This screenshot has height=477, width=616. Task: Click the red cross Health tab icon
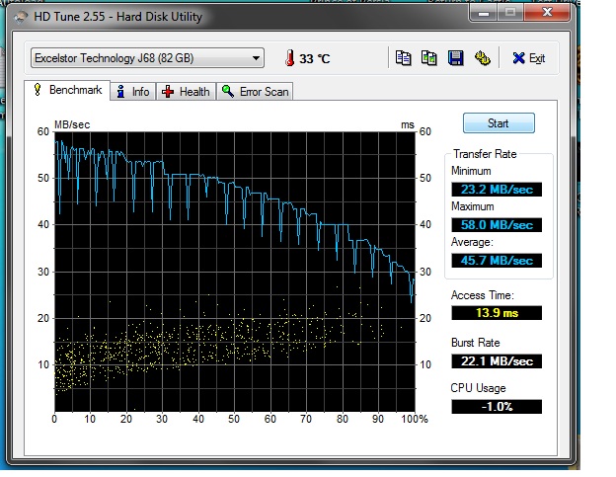pyautogui.click(x=168, y=92)
